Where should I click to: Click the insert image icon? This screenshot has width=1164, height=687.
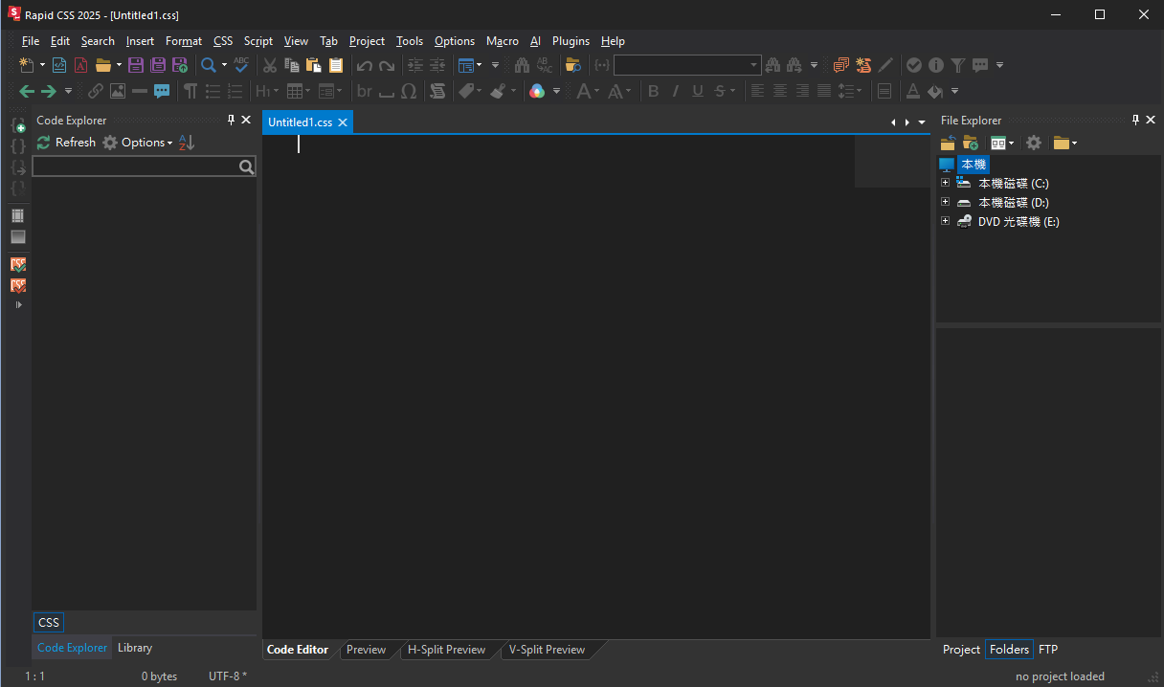coord(118,91)
